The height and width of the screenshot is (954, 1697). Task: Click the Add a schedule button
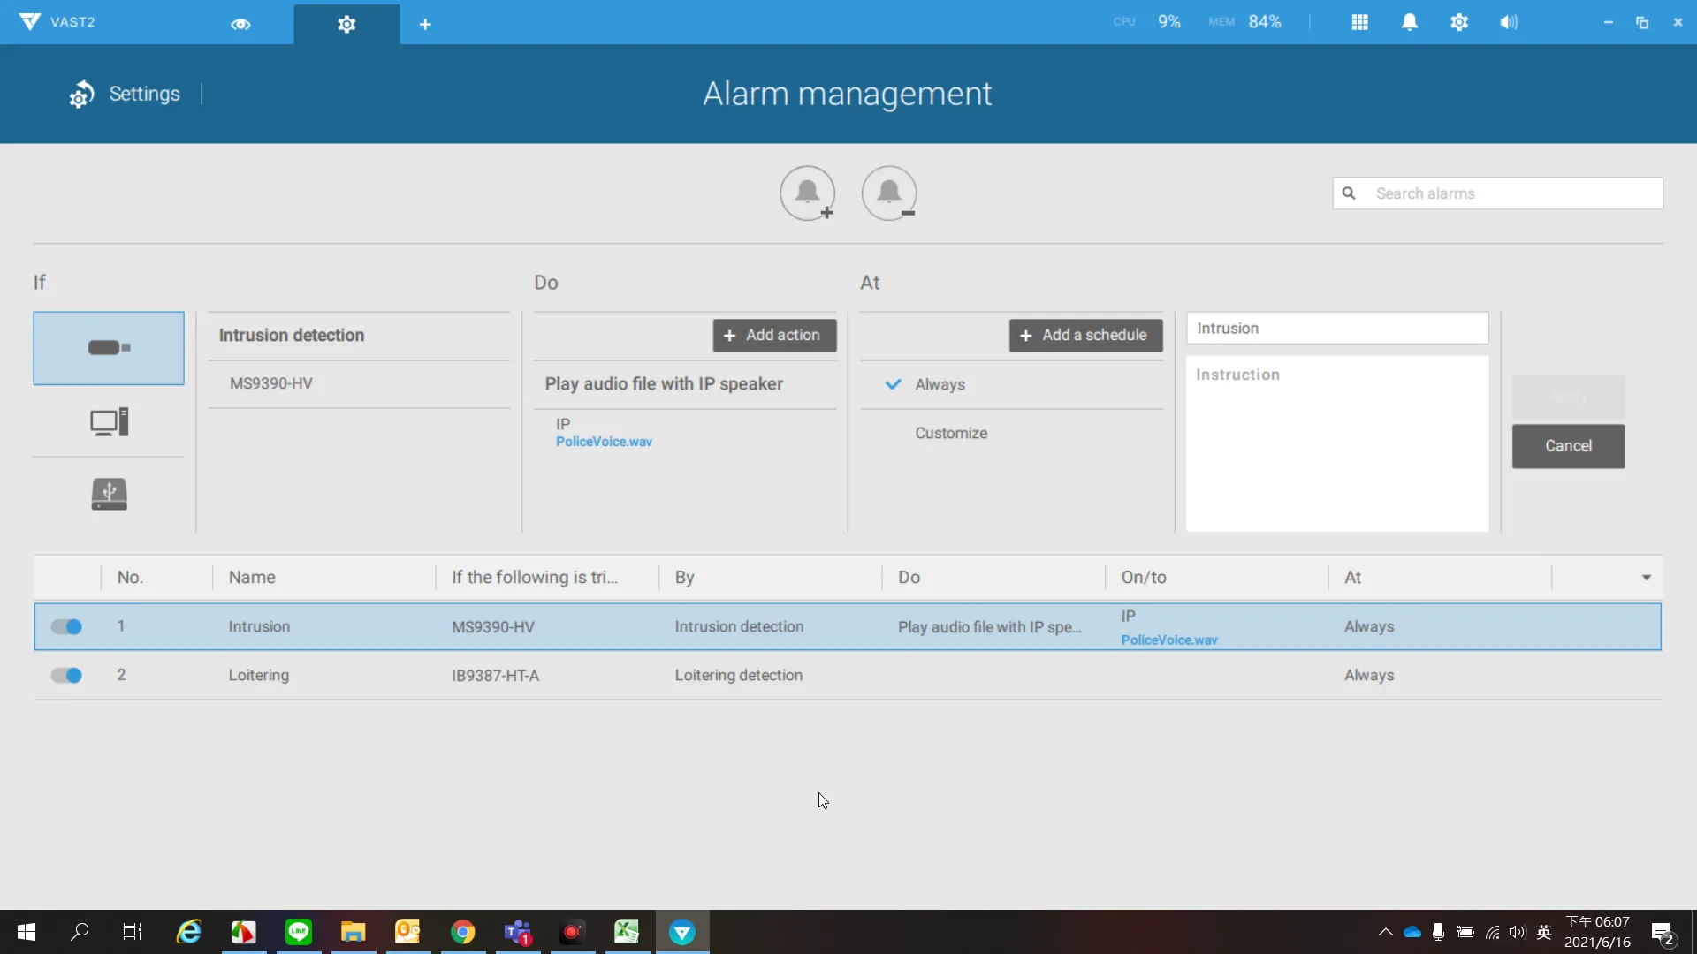pyautogui.click(x=1085, y=335)
